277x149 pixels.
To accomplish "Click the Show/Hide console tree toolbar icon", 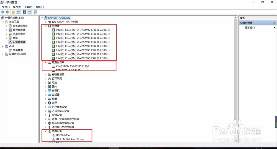I will (x=18, y=12).
